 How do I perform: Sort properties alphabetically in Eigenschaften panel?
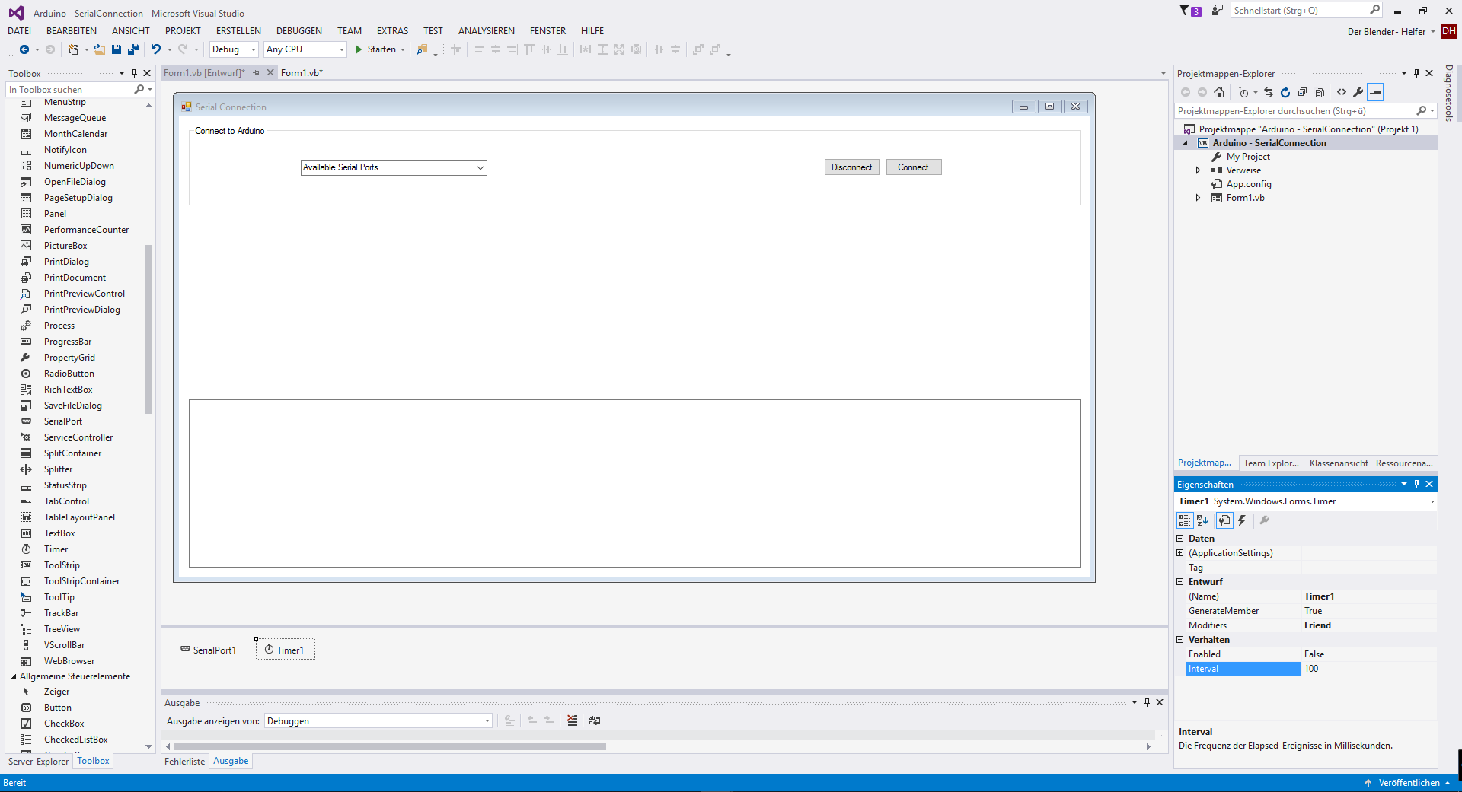pyautogui.click(x=1202, y=520)
